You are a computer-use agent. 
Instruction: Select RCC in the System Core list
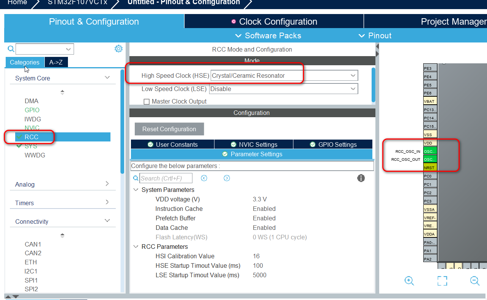(63, 137)
